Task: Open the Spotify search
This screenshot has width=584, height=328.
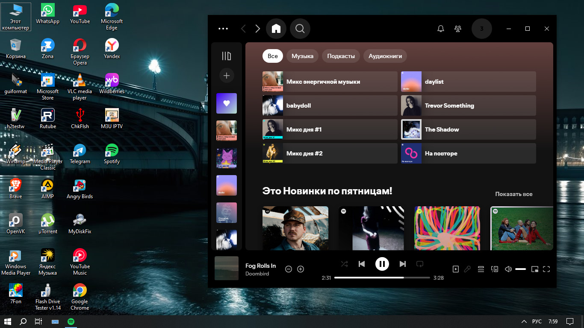Action: (300, 29)
